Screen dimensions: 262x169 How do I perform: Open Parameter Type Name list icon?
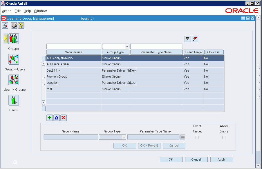tap(183, 137)
